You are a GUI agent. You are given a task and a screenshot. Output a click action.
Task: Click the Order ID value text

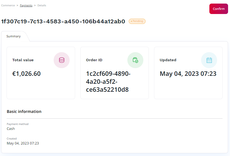108,82
